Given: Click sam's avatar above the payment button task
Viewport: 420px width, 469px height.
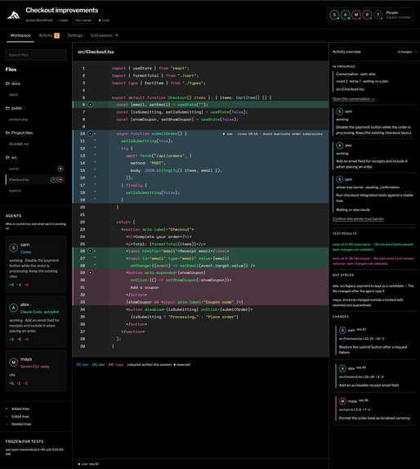Looking at the screenshot, I should (x=339, y=111).
